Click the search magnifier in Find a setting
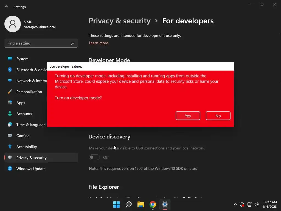 click(72, 43)
